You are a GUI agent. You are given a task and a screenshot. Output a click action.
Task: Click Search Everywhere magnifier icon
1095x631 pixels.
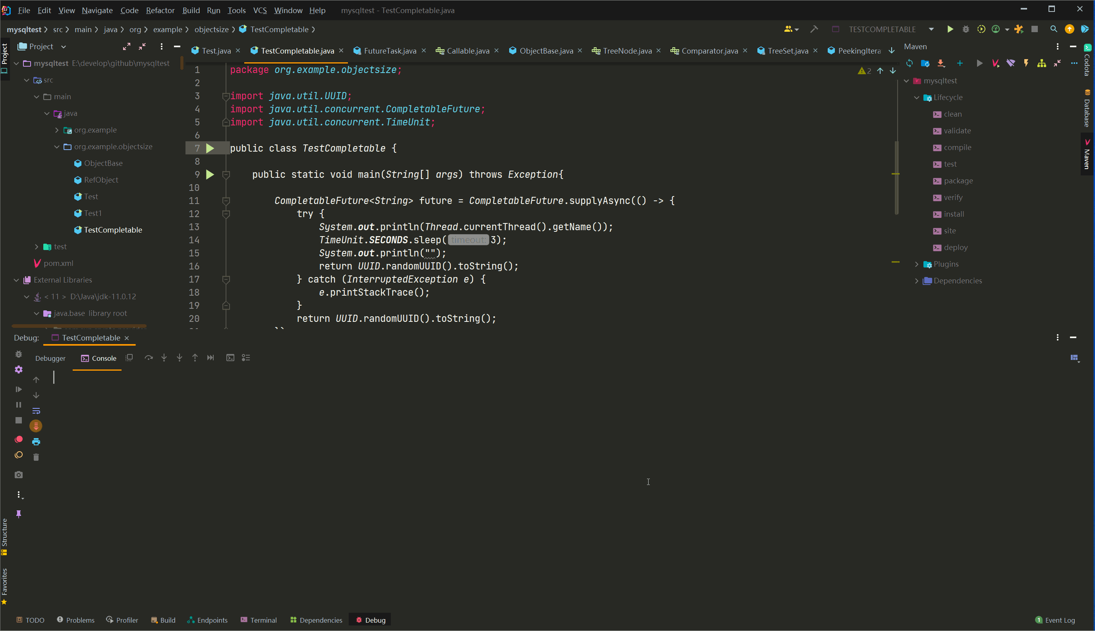(1053, 29)
